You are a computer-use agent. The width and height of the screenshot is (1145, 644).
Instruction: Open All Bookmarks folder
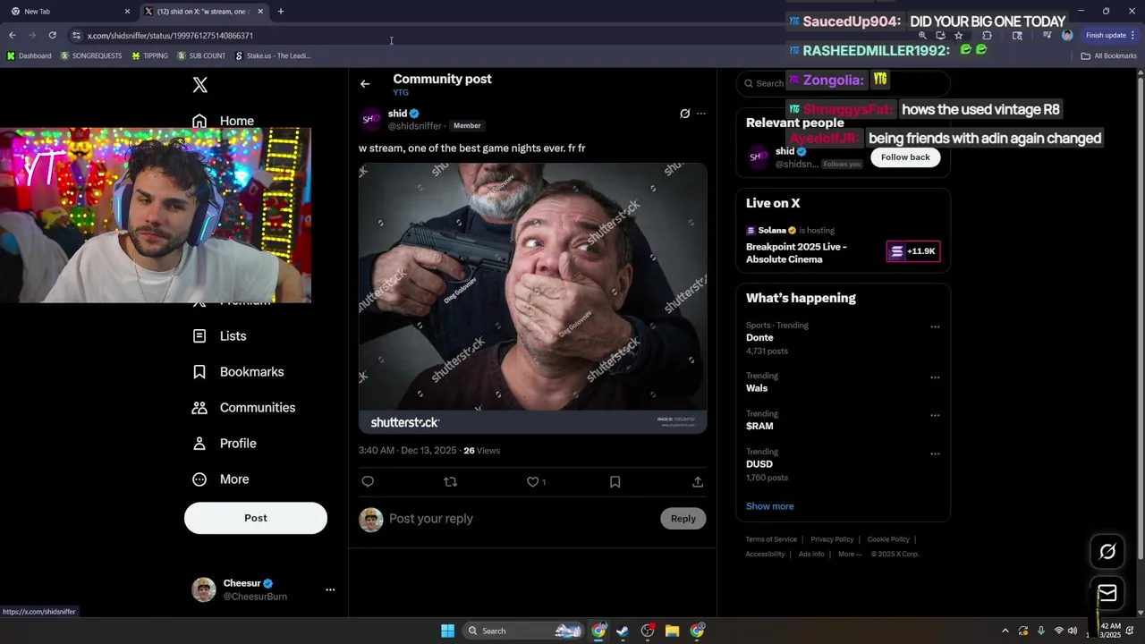(1109, 55)
